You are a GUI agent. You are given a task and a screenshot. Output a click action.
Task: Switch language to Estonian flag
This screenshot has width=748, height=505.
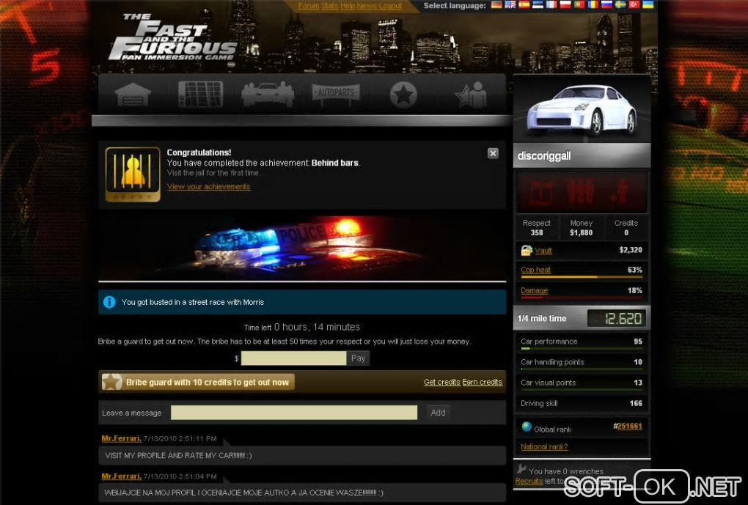tap(538, 5)
